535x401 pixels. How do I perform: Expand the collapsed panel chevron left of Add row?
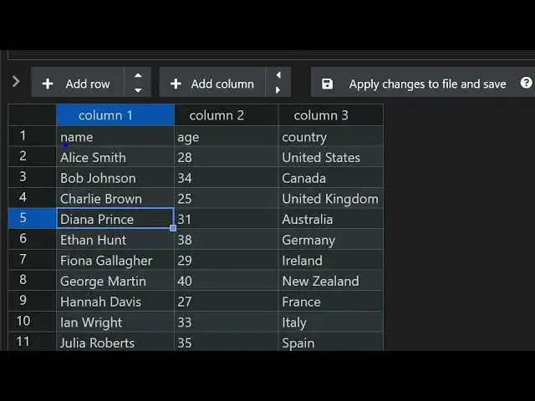[16, 82]
